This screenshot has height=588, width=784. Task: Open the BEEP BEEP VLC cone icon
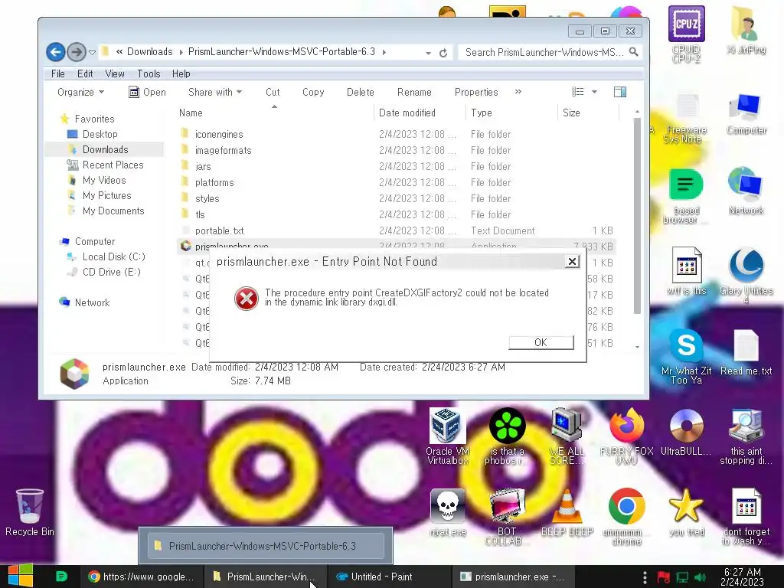pos(567,514)
